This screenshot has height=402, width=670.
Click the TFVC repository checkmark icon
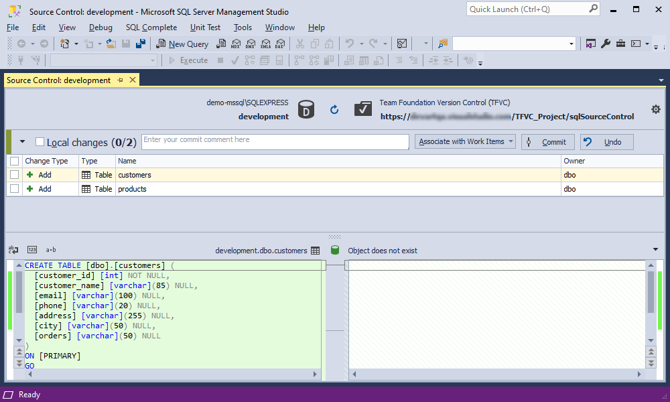click(x=362, y=109)
